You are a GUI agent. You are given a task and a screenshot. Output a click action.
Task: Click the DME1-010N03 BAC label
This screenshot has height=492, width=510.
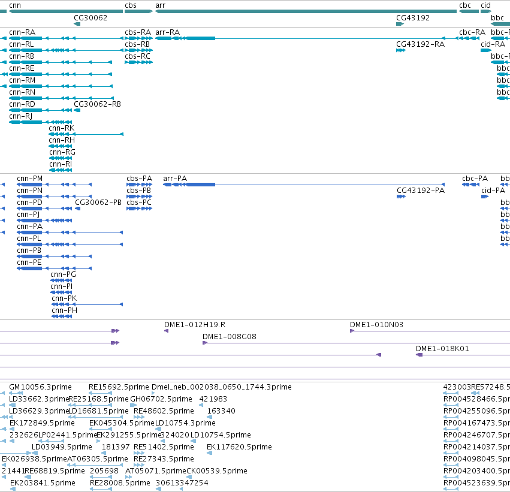376,325
